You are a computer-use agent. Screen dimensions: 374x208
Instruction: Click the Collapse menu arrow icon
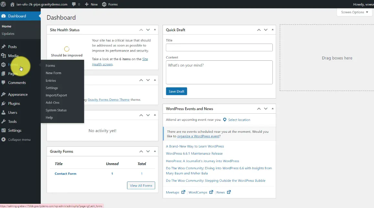[x=4, y=140]
